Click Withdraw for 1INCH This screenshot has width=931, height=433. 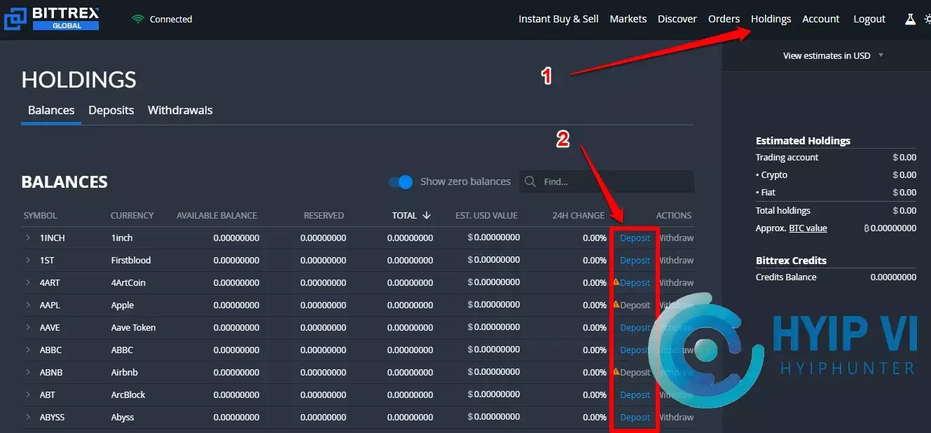(676, 238)
